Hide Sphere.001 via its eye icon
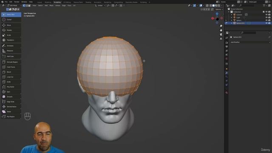 [x=266, y=23]
